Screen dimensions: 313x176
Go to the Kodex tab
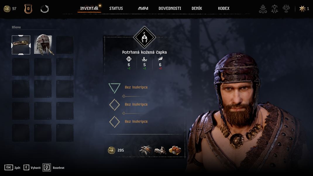pos(223,8)
